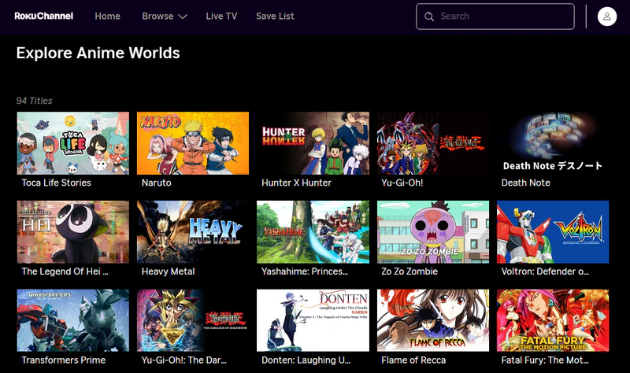Open the Yu-Gi-Oh! thumbnail
The image size is (630, 373).
click(433, 143)
